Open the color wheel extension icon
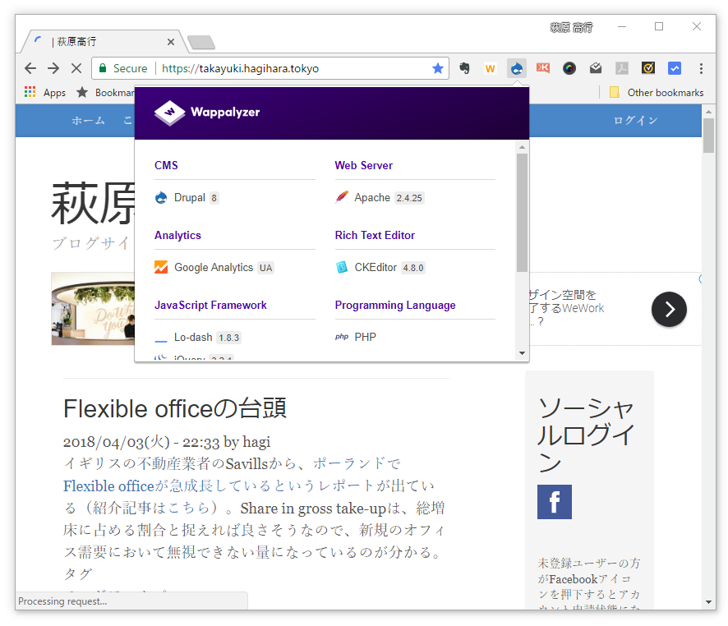 tap(569, 69)
